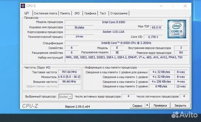Click the CPU-Z logo at bottom left
This screenshot has width=201, height=122.
(30, 106)
